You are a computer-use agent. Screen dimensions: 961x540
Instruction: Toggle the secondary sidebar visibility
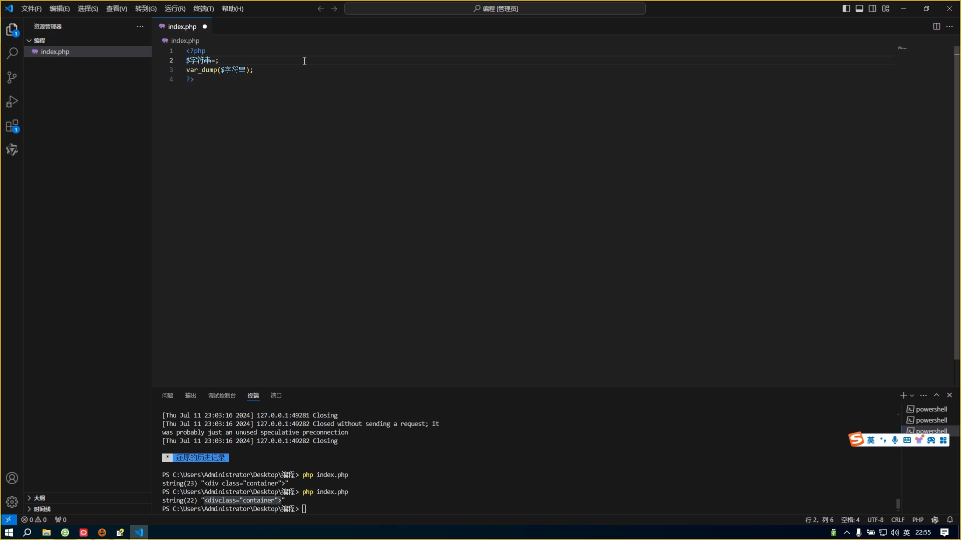point(872,8)
